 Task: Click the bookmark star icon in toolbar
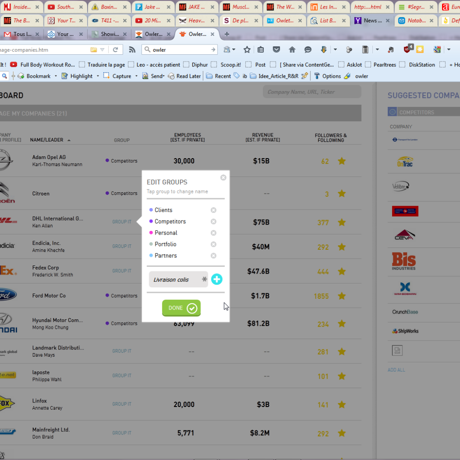pyautogui.click(x=247, y=50)
